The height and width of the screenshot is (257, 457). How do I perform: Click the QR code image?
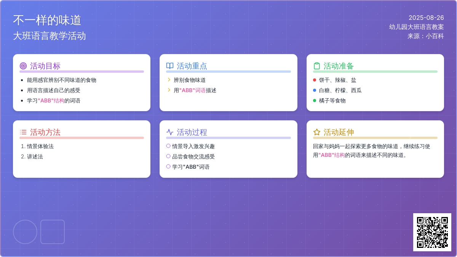[432, 232]
